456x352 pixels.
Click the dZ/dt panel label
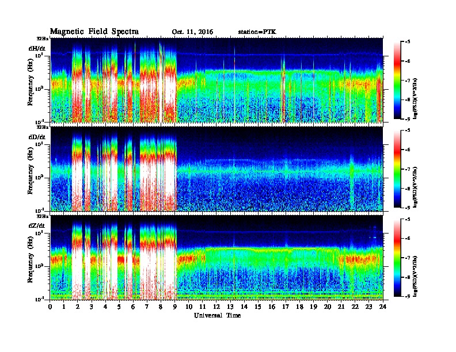point(37,225)
